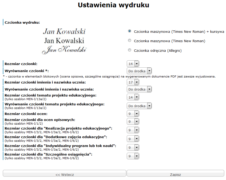This screenshot has height=180, width=226.
Task: Click 'Ustawienia wydruku' page title
Action: [x=114, y=5]
